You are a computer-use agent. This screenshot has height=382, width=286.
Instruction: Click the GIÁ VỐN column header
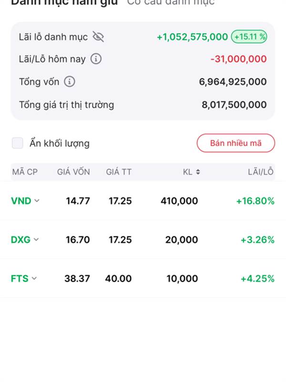click(73, 172)
